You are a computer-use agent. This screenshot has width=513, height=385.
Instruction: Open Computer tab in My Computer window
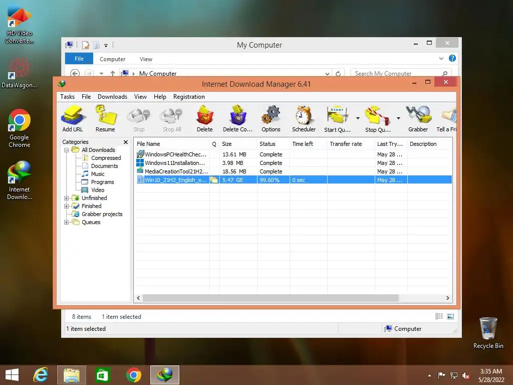tap(112, 59)
